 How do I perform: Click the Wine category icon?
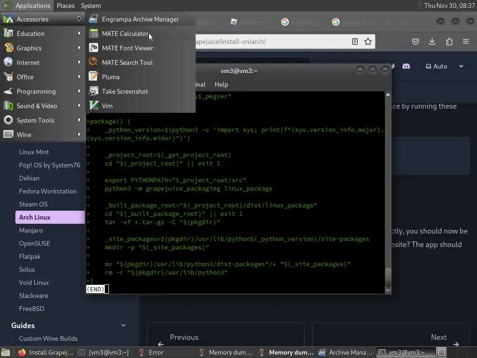pyautogui.click(x=8, y=134)
